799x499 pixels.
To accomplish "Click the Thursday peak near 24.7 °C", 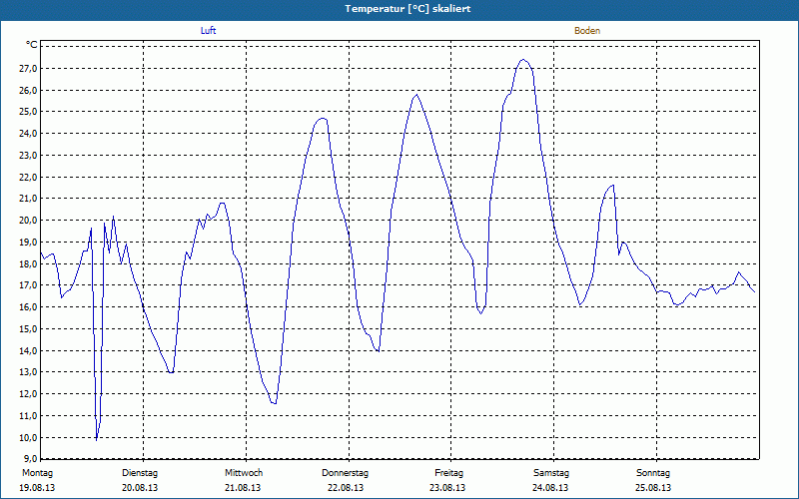I will [322, 119].
